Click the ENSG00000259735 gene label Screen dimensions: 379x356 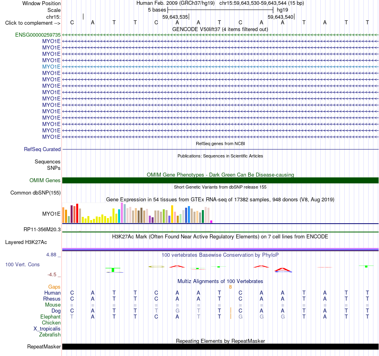point(38,35)
